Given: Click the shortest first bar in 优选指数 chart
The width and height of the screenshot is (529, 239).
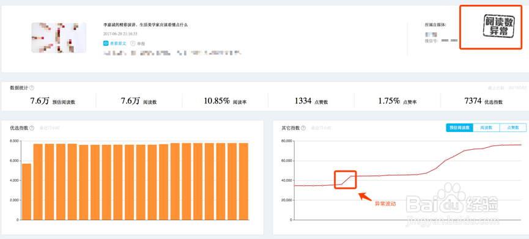Looking at the screenshot, I should tap(26, 192).
